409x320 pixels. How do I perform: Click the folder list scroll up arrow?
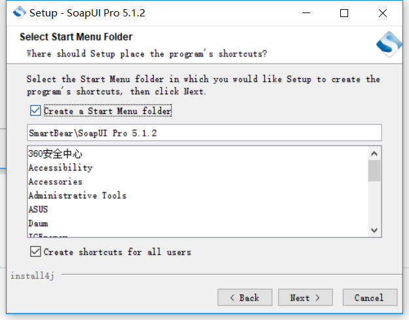[374, 153]
